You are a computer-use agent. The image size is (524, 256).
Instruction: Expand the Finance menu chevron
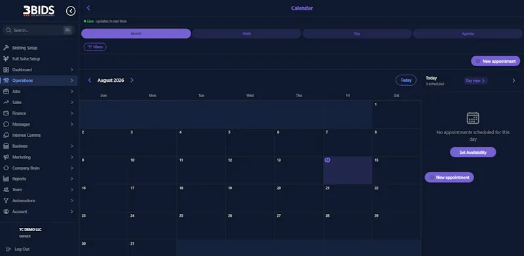coord(72,113)
